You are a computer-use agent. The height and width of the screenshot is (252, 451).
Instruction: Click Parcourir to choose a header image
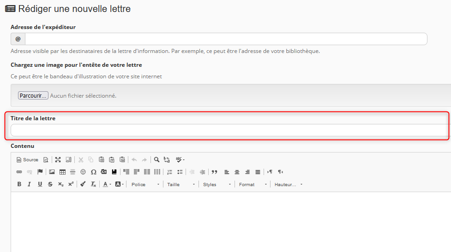[x=33, y=96]
